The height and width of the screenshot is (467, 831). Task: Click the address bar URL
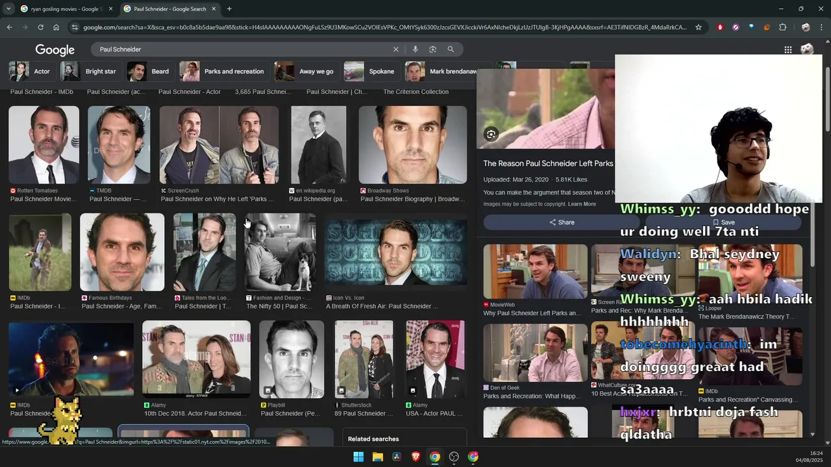(384, 27)
